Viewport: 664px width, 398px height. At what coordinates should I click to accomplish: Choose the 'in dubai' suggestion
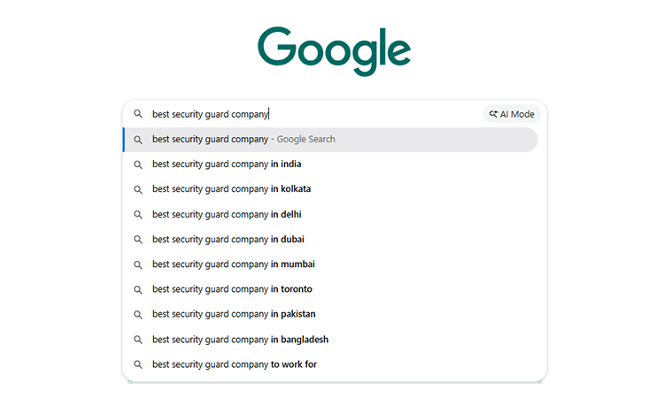click(x=228, y=239)
